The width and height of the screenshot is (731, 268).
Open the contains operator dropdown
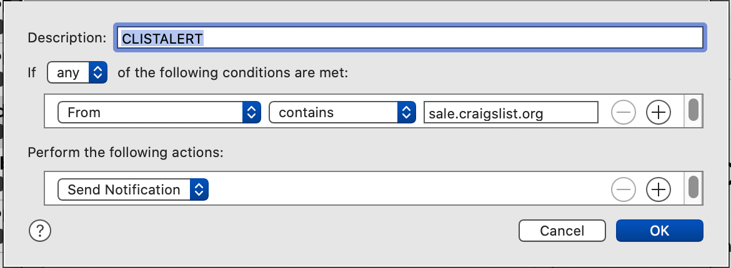[x=342, y=113]
